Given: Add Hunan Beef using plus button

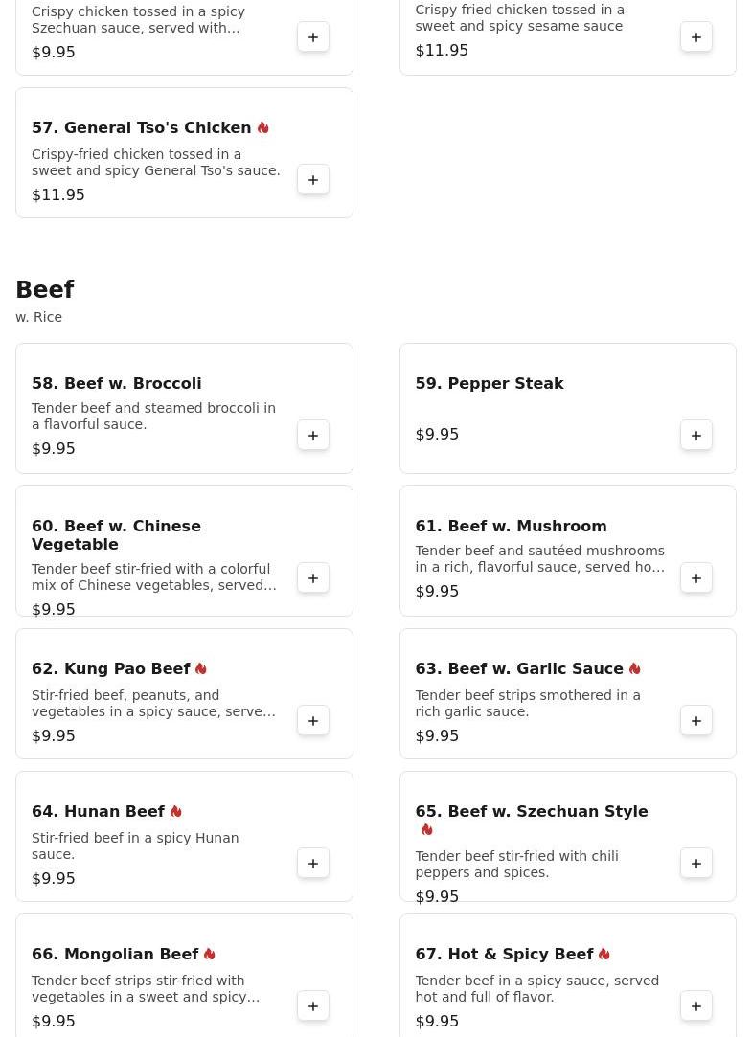Looking at the screenshot, I should click(313, 864).
